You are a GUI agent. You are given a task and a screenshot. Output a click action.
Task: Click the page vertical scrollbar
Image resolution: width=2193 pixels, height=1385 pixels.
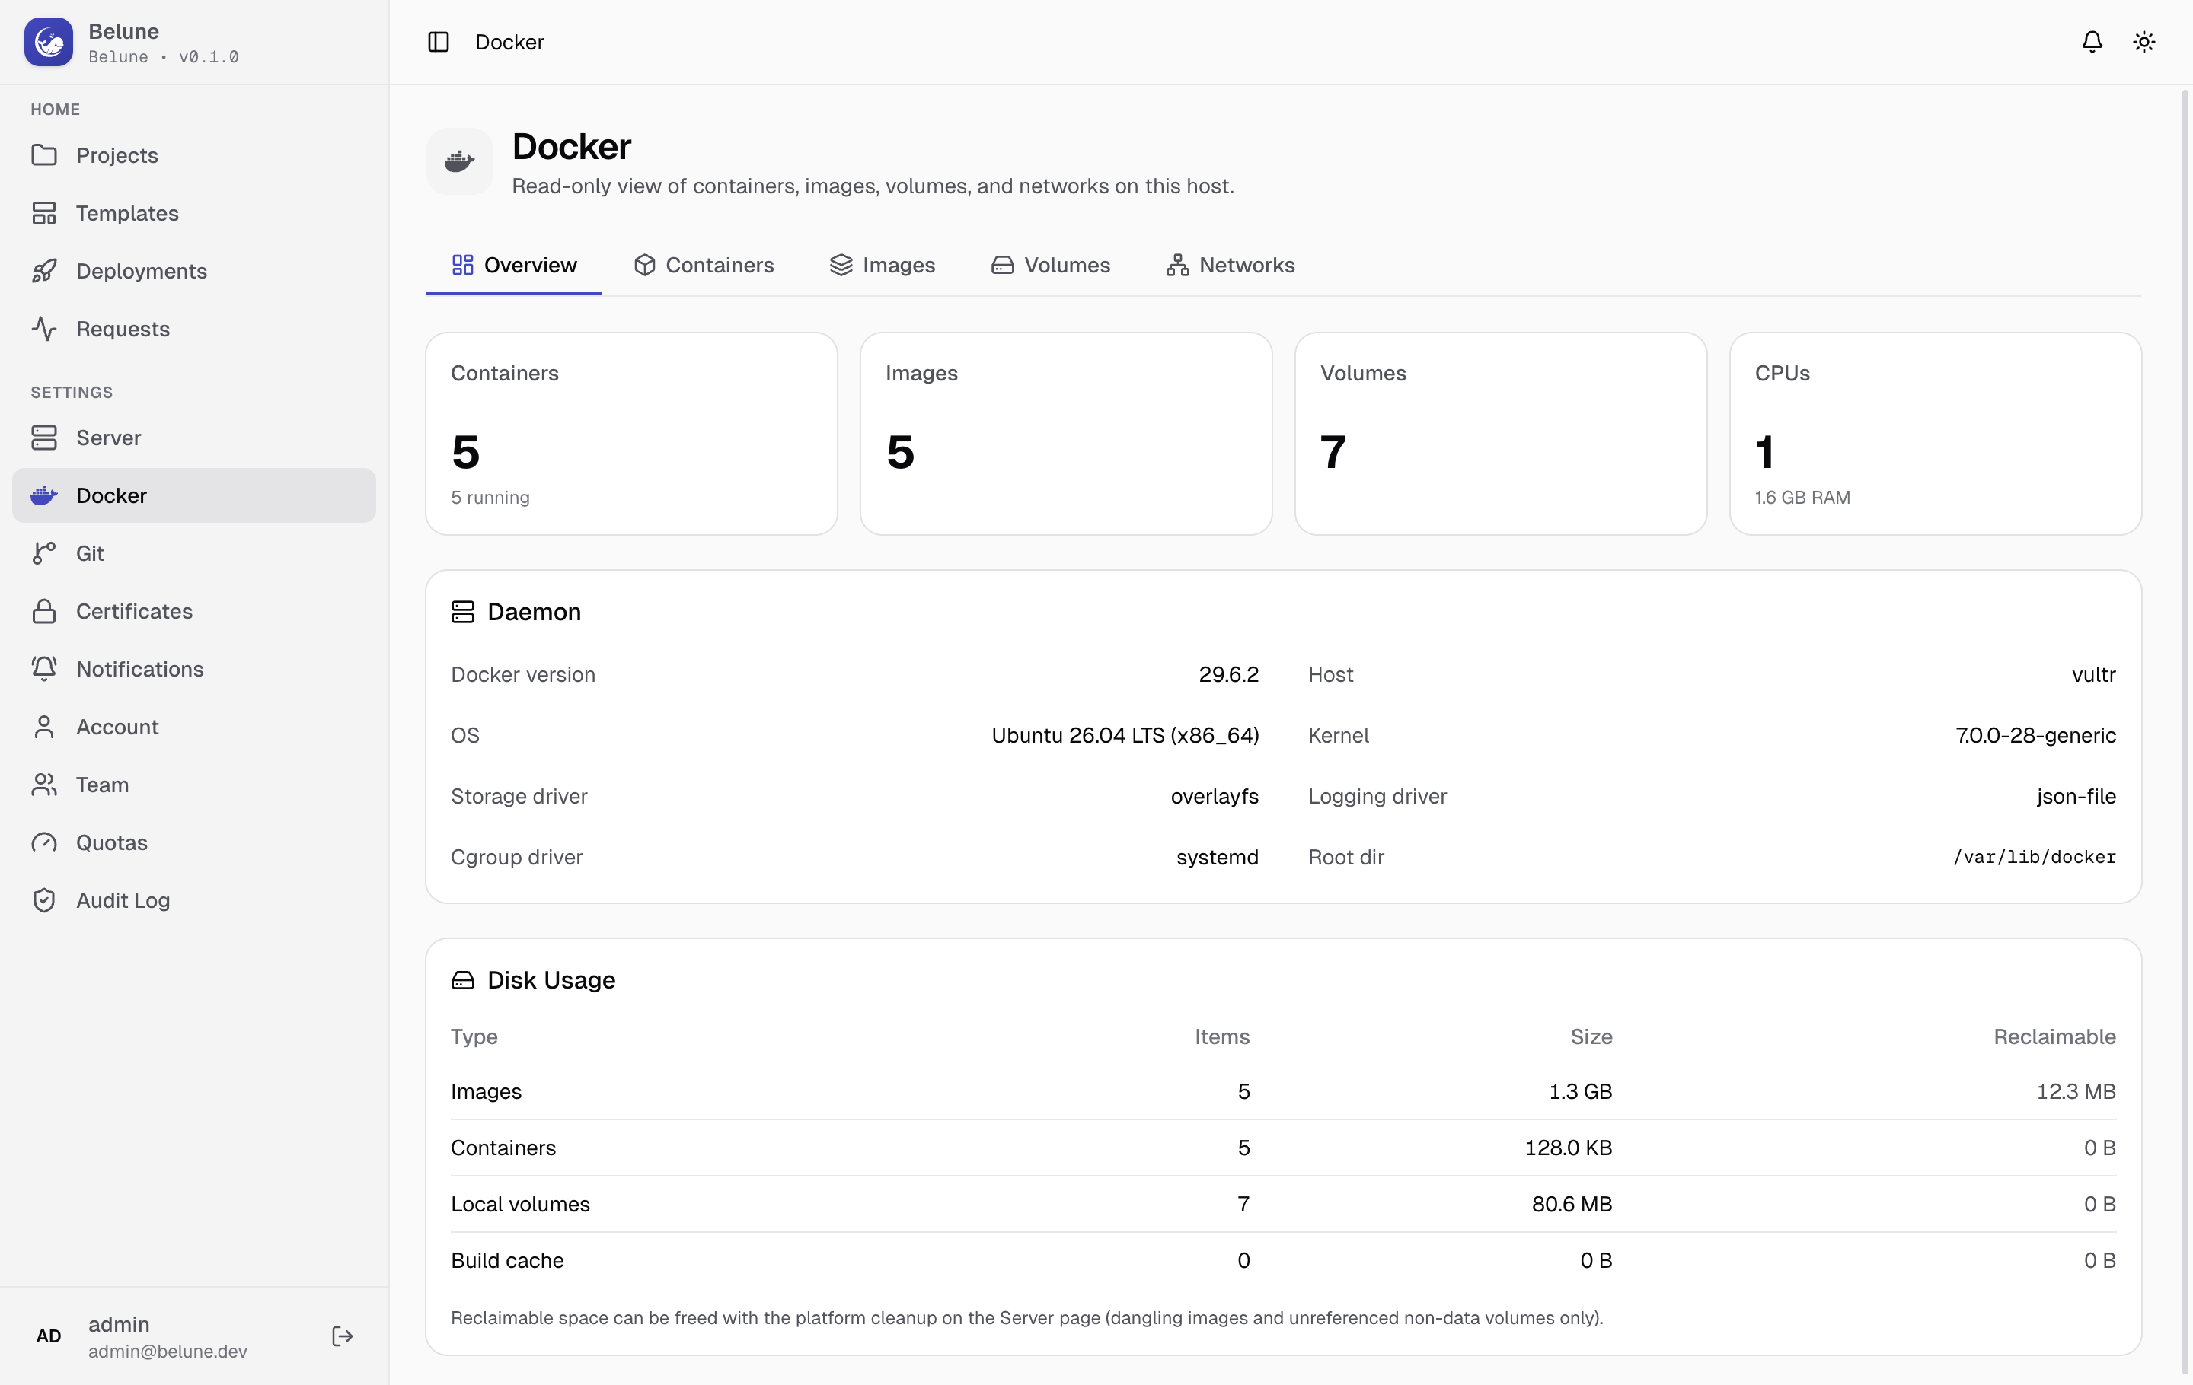[x=2184, y=733]
